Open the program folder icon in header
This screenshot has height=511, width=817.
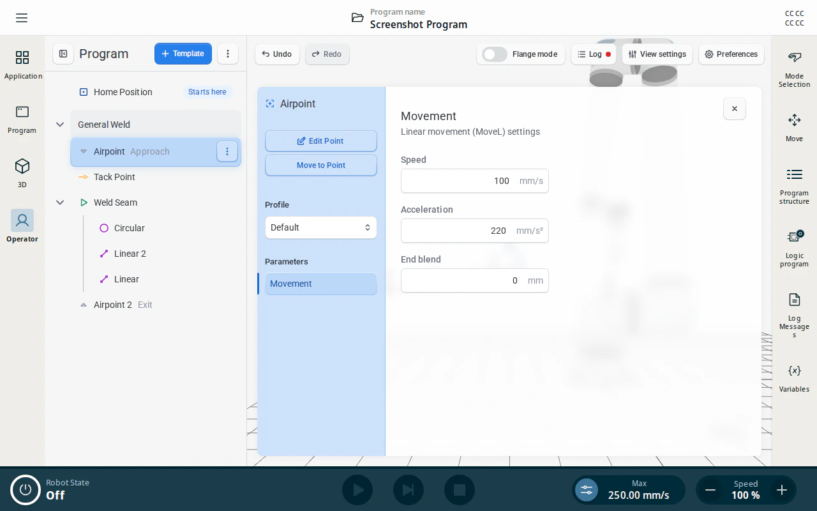[x=357, y=18]
